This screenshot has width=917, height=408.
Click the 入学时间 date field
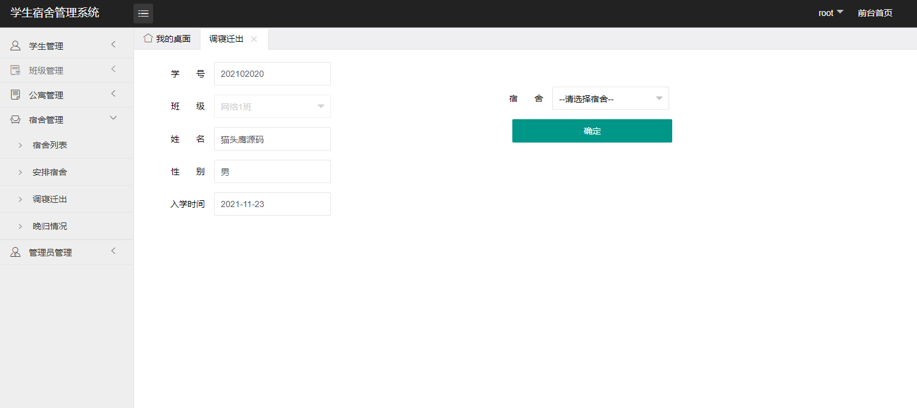(x=272, y=204)
